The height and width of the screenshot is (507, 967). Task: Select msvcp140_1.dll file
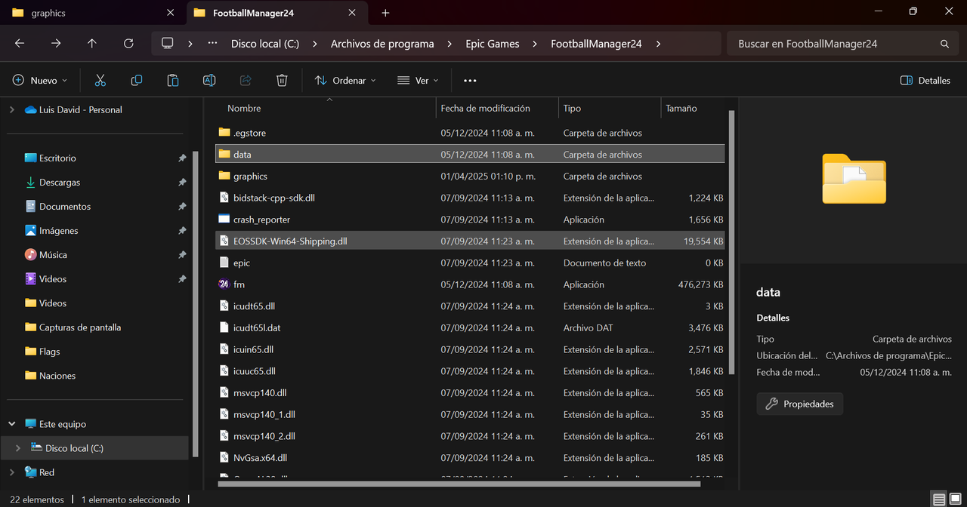[470, 414]
